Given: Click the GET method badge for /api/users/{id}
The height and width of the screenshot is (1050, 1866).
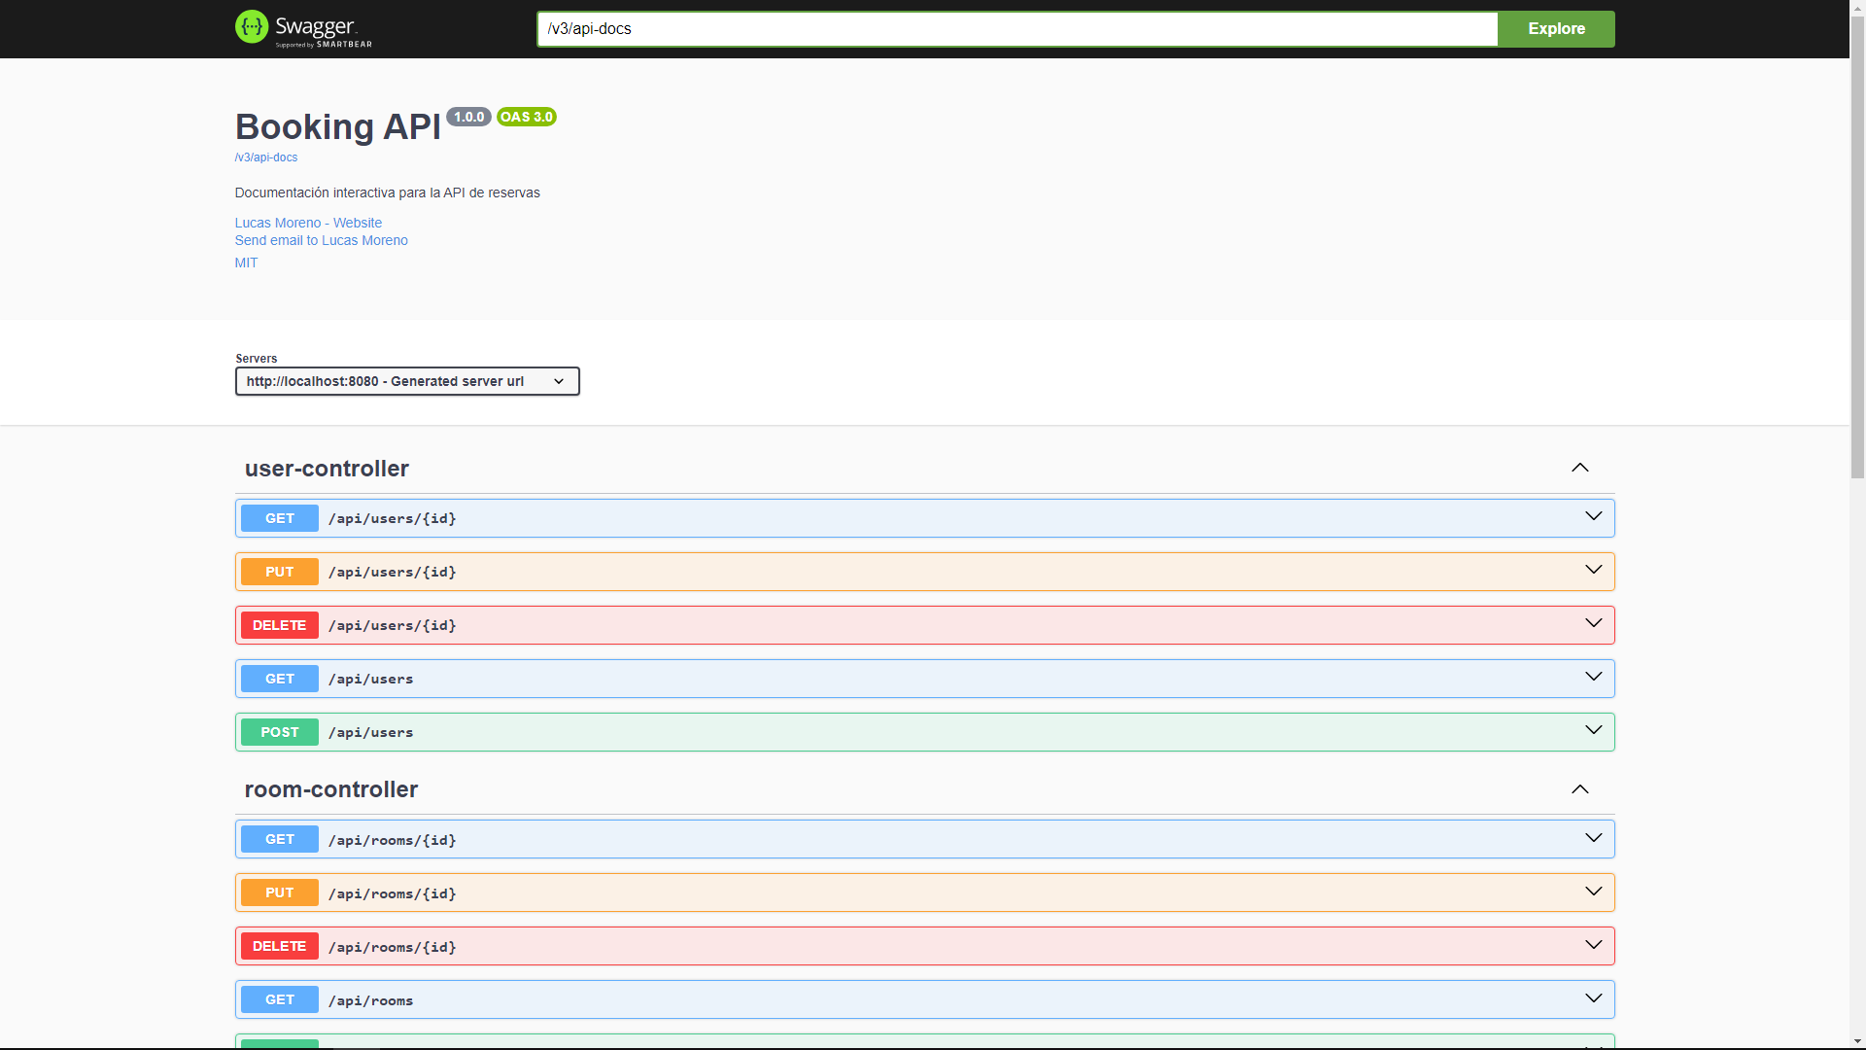Looking at the screenshot, I should 280,518.
